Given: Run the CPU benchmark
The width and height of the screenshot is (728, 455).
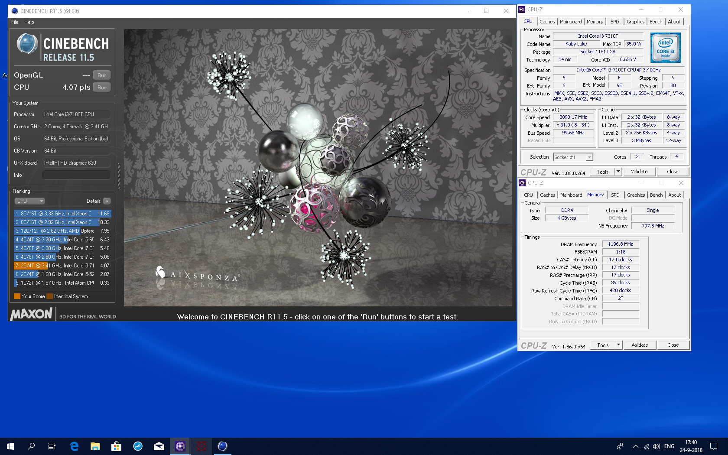Looking at the screenshot, I should [x=102, y=87].
